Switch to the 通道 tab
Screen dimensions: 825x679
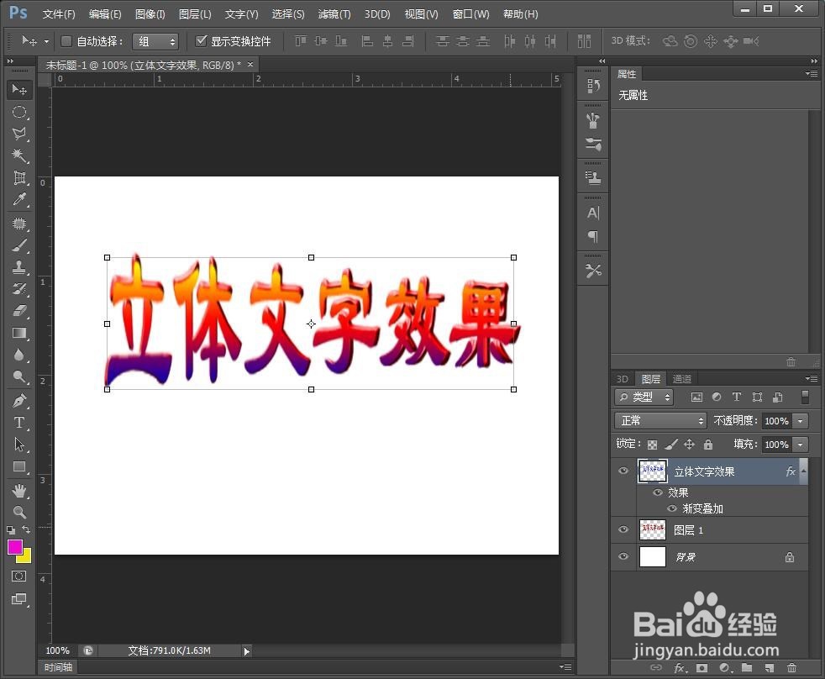click(682, 378)
